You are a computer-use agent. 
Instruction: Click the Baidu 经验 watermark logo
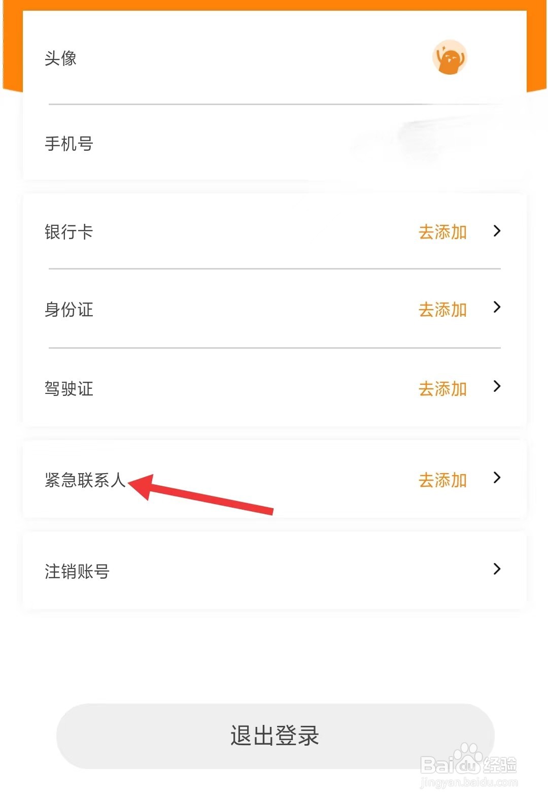pos(469,765)
